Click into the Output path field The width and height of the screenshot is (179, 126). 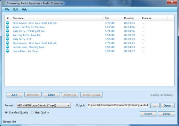[118, 105]
